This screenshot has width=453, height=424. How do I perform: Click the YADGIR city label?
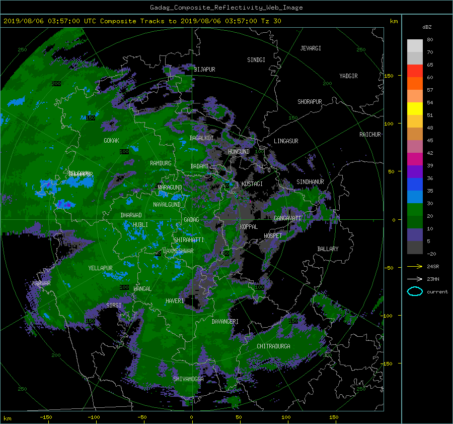pos(348,76)
